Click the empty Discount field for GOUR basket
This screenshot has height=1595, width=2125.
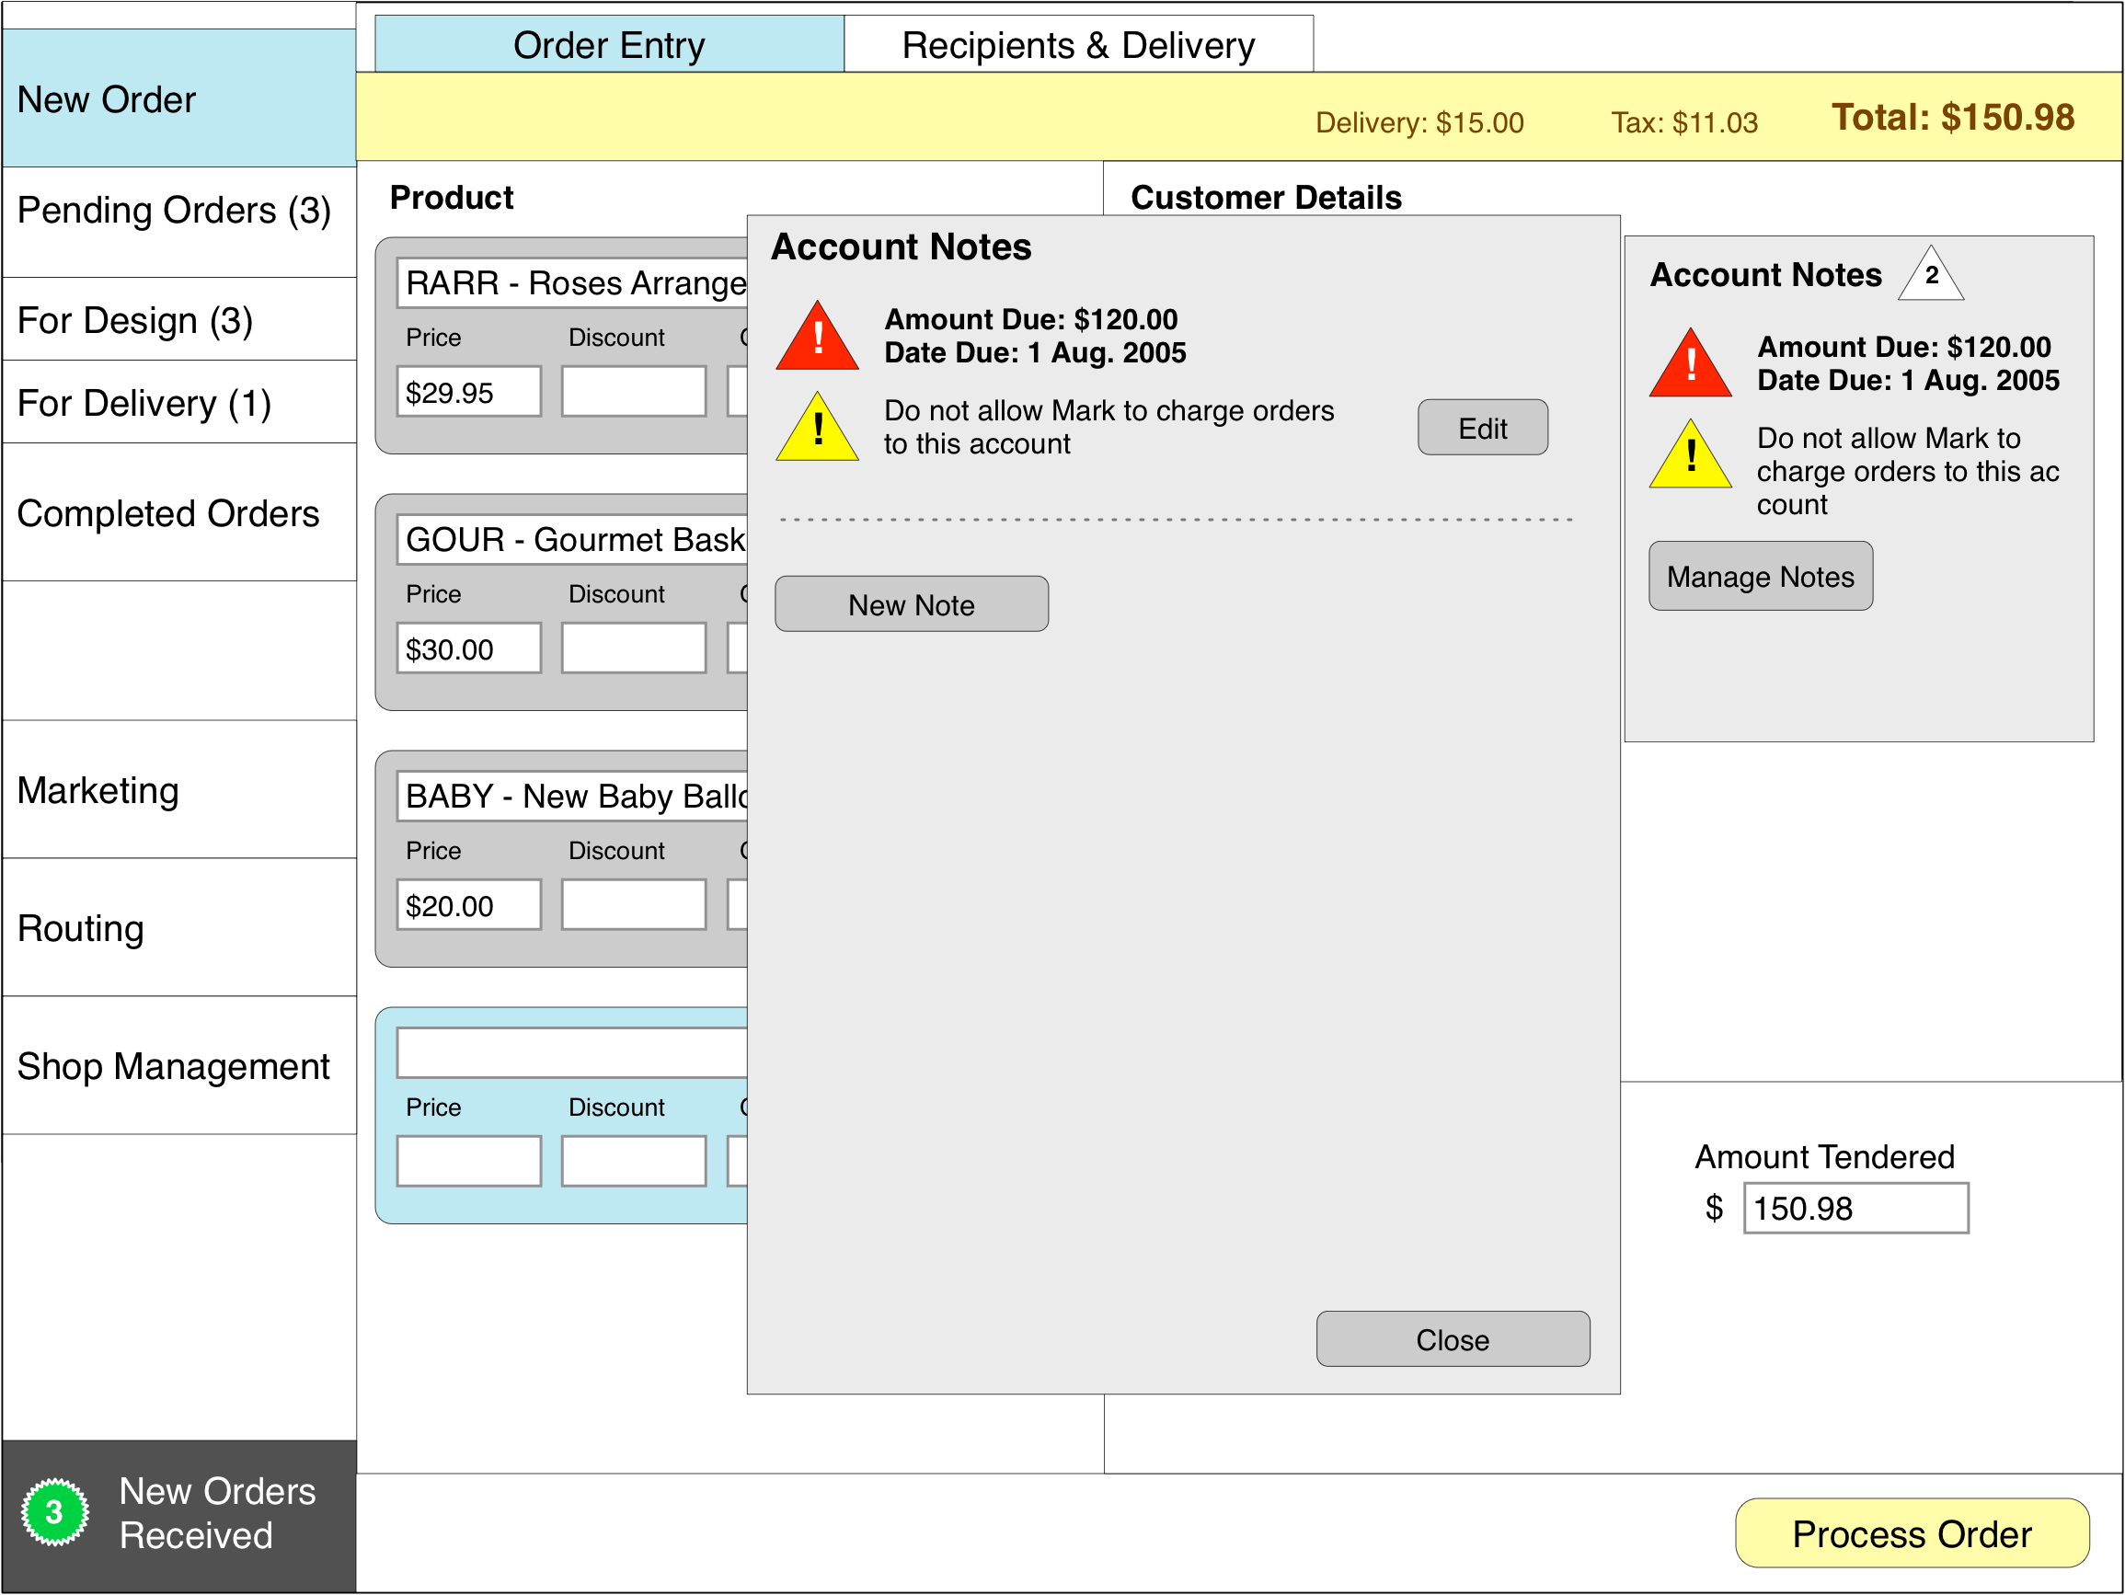click(x=631, y=648)
